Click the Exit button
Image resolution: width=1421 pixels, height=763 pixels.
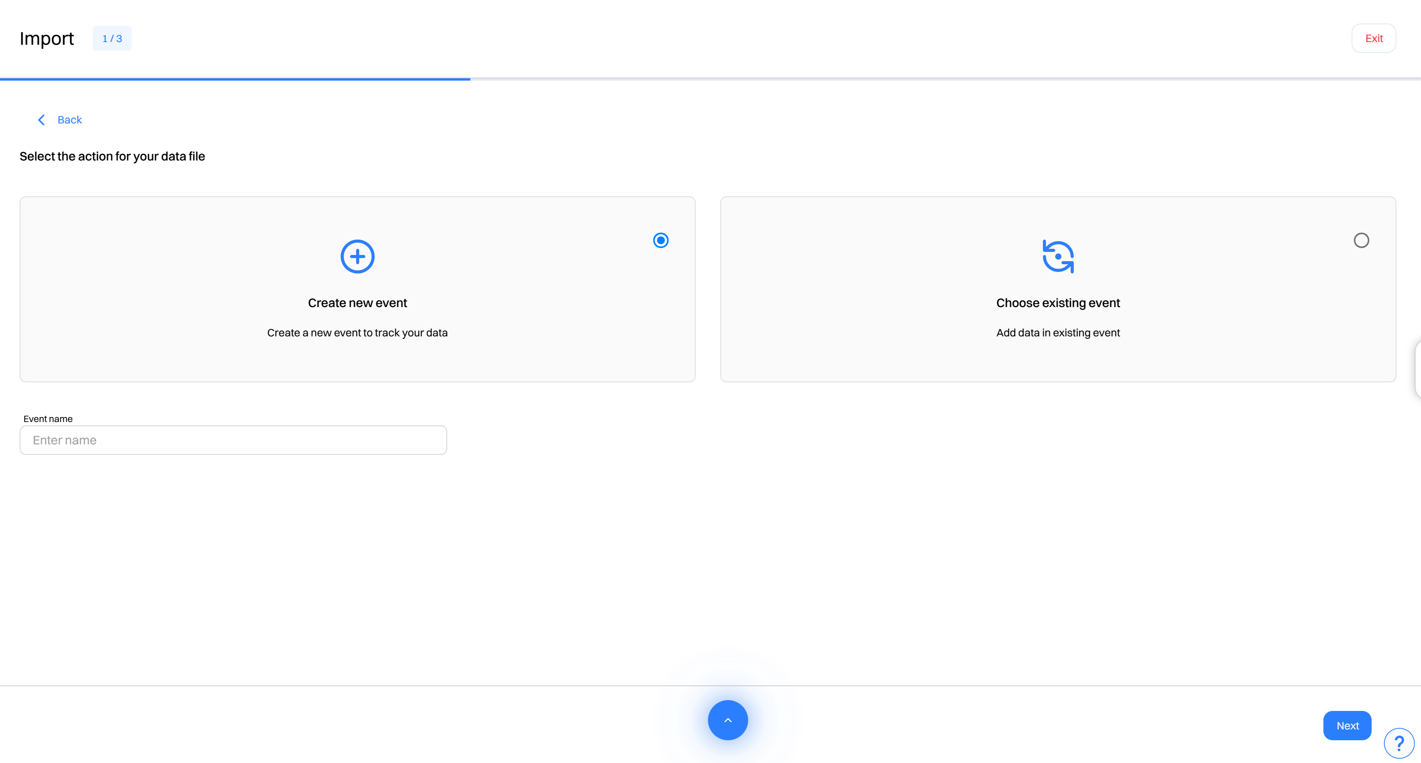click(1374, 38)
